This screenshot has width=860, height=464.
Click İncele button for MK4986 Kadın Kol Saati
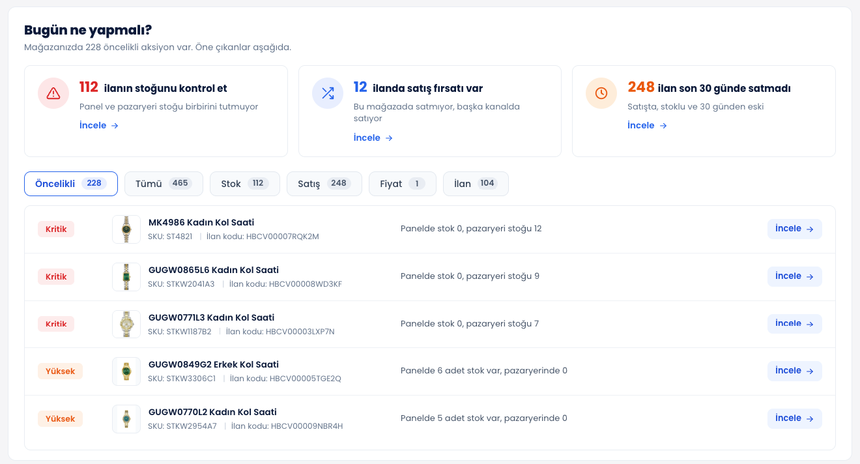[795, 229]
